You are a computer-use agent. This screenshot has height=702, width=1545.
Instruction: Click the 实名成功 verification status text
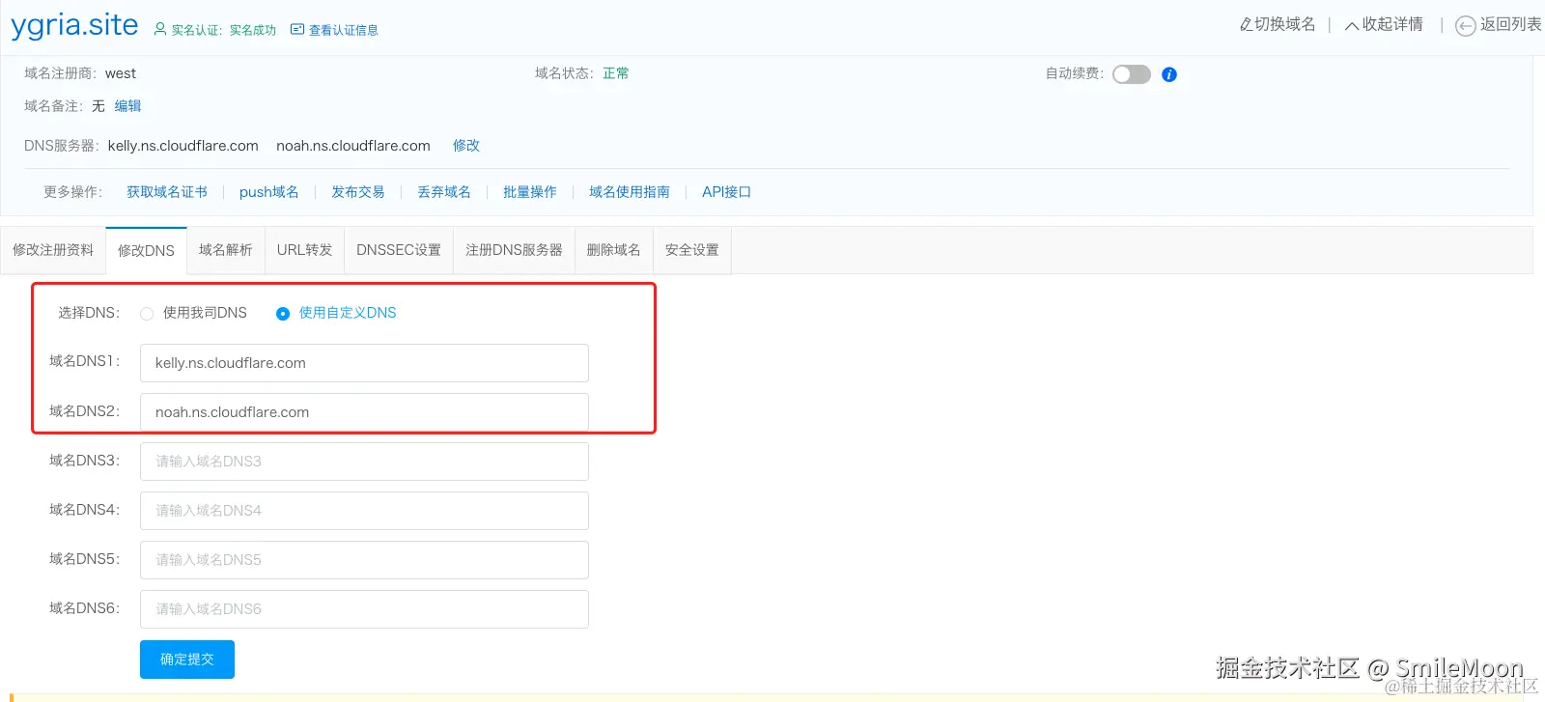click(x=253, y=30)
